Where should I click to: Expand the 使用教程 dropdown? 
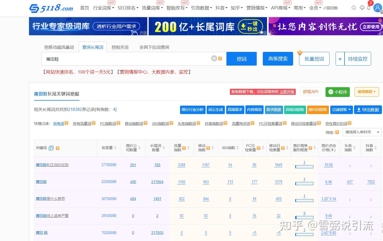point(366,92)
